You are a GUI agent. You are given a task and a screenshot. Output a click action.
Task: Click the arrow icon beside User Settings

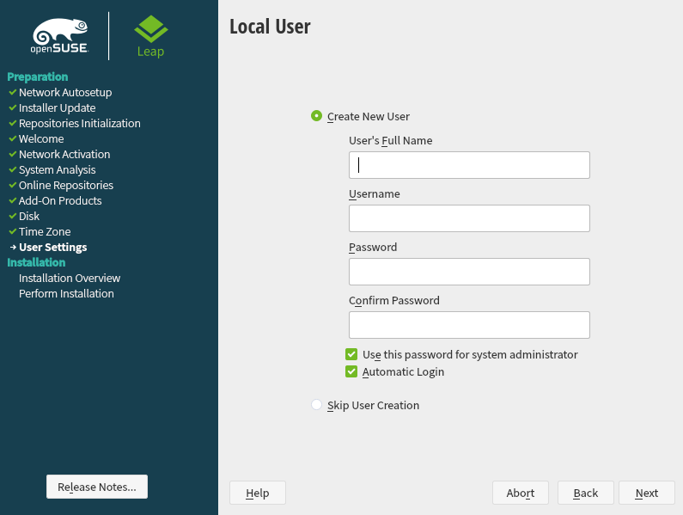(x=12, y=248)
